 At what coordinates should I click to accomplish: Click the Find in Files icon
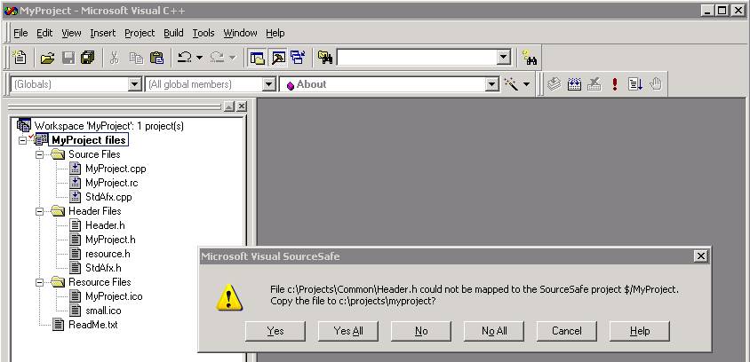325,58
